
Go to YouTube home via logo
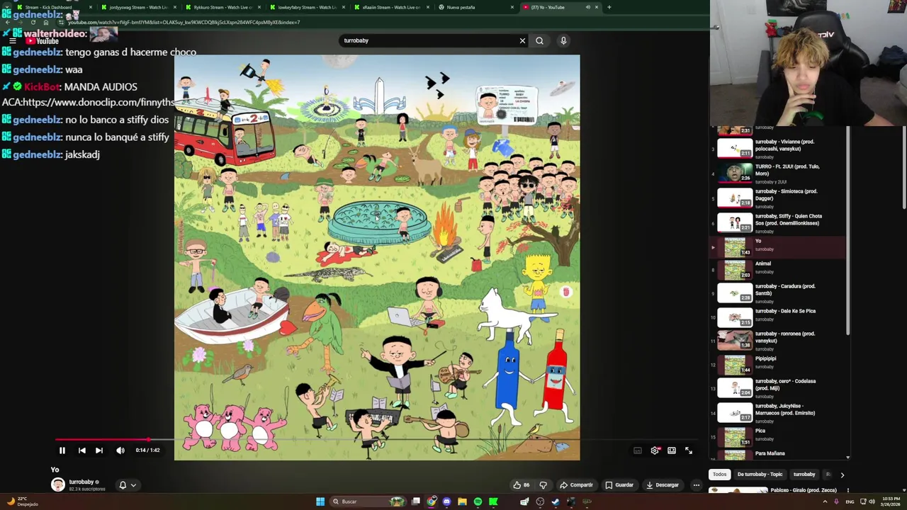click(x=43, y=41)
